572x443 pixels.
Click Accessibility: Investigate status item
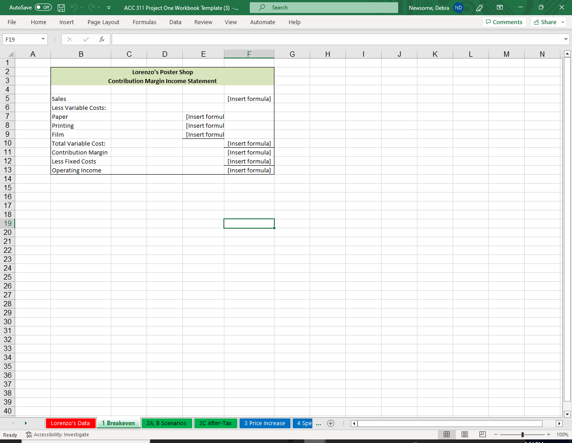coord(57,435)
